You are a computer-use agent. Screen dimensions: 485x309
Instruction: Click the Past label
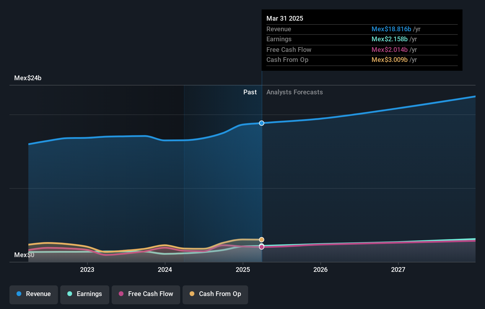point(250,92)
